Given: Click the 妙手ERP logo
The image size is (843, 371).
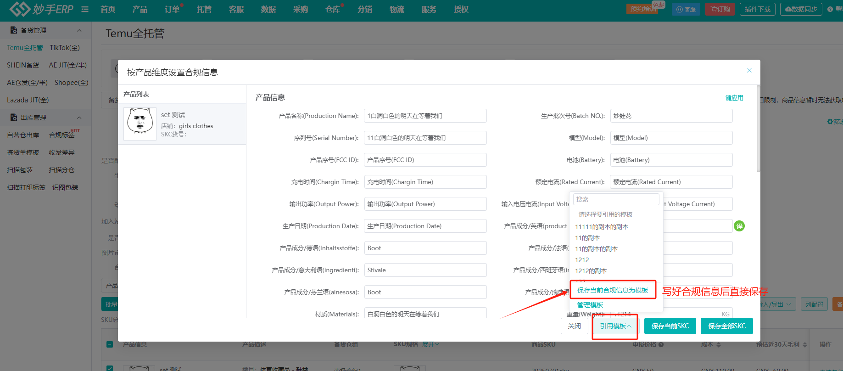Looking at the screenshot, I should click(x=41, y=9).
